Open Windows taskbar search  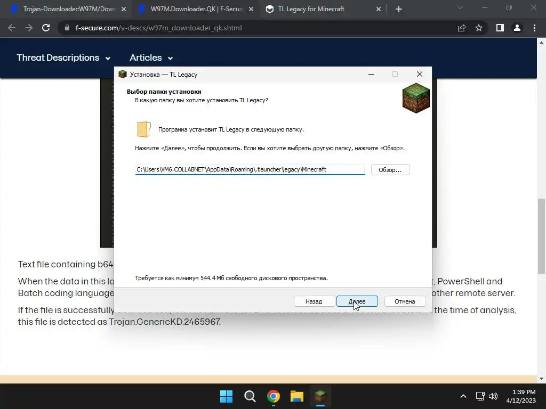250,396
